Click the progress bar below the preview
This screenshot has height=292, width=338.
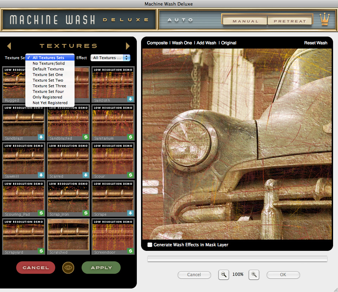237,259
